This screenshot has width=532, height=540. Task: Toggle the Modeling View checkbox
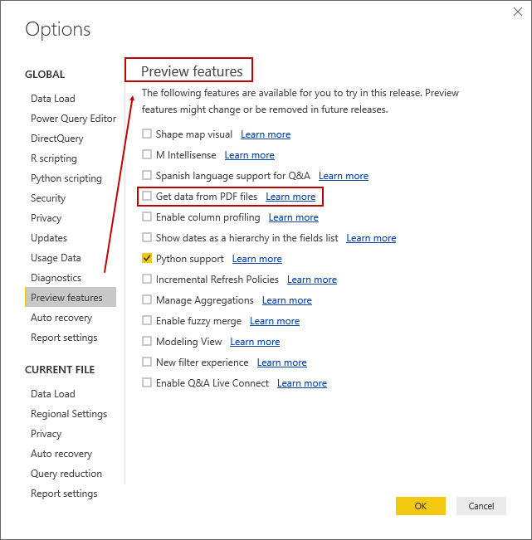[x=147, y=342]
